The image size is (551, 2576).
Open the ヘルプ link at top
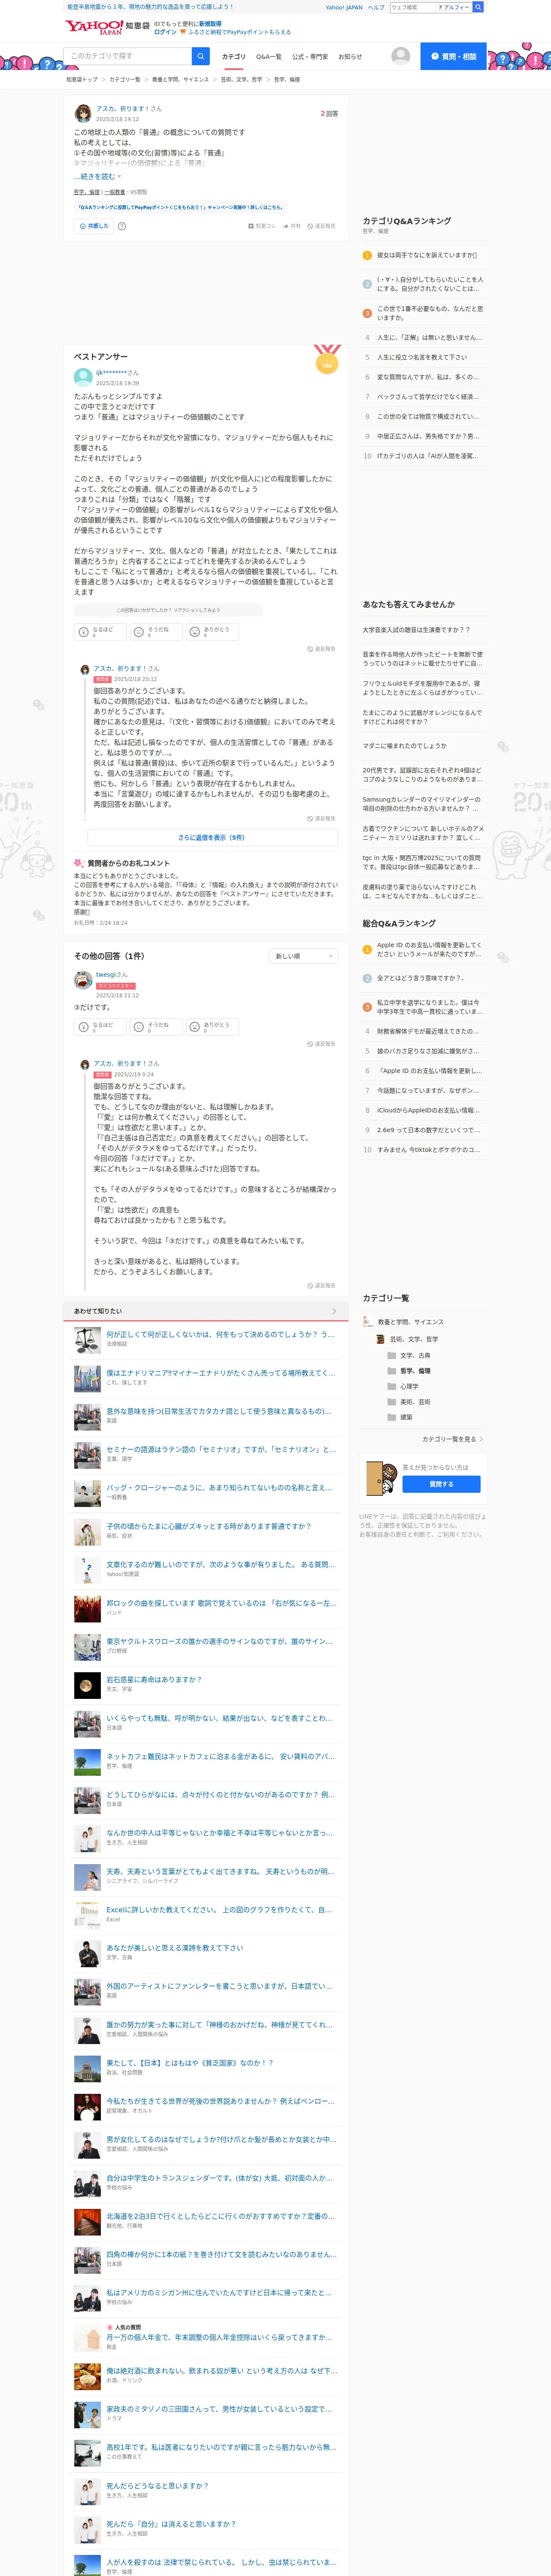tap(376, 7)
